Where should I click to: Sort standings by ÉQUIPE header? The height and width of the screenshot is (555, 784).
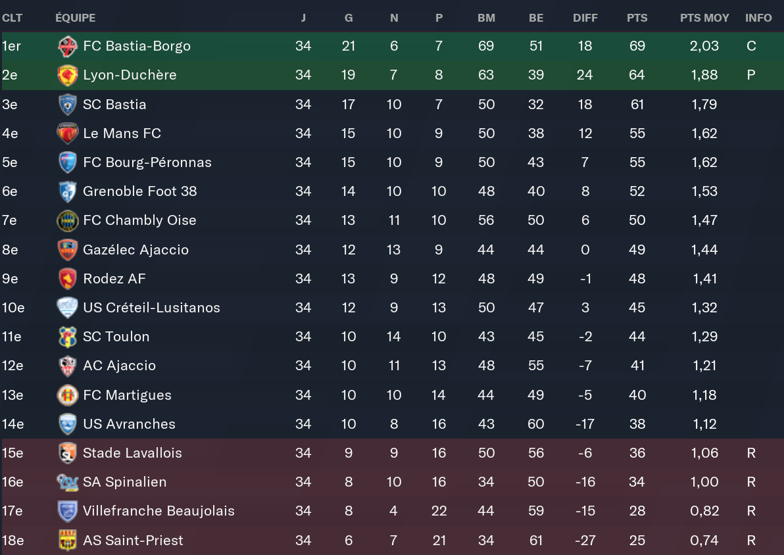point(75,18)
